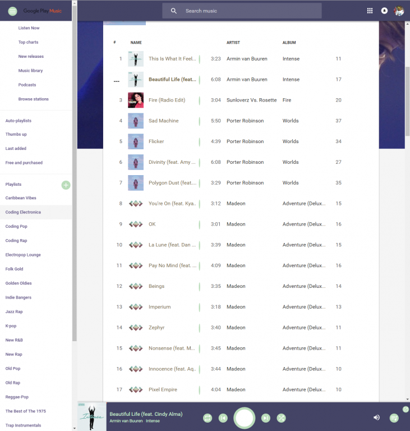
Task: Toggle shuffle playback
Action: 281,418
